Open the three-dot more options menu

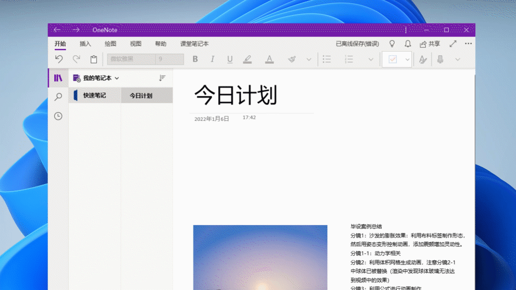tap(468, 44)
